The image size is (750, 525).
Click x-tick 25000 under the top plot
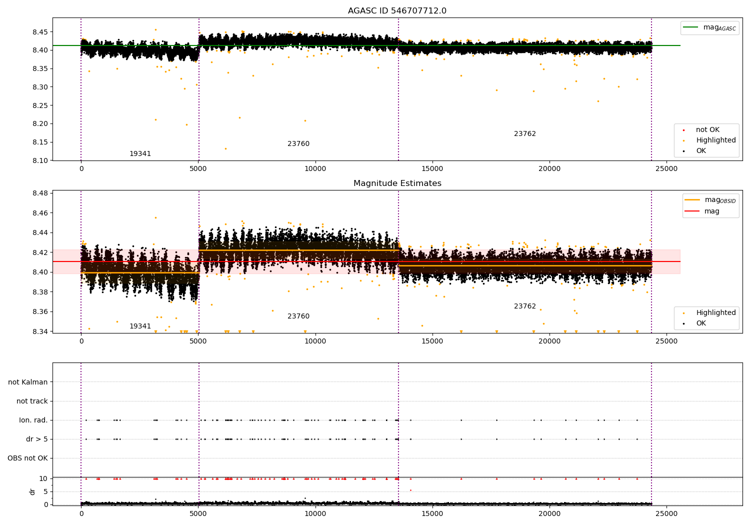[666, 169]
